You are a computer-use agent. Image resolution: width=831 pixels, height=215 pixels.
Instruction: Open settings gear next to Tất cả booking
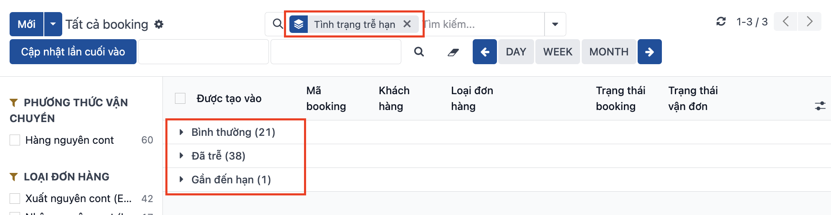159,24
